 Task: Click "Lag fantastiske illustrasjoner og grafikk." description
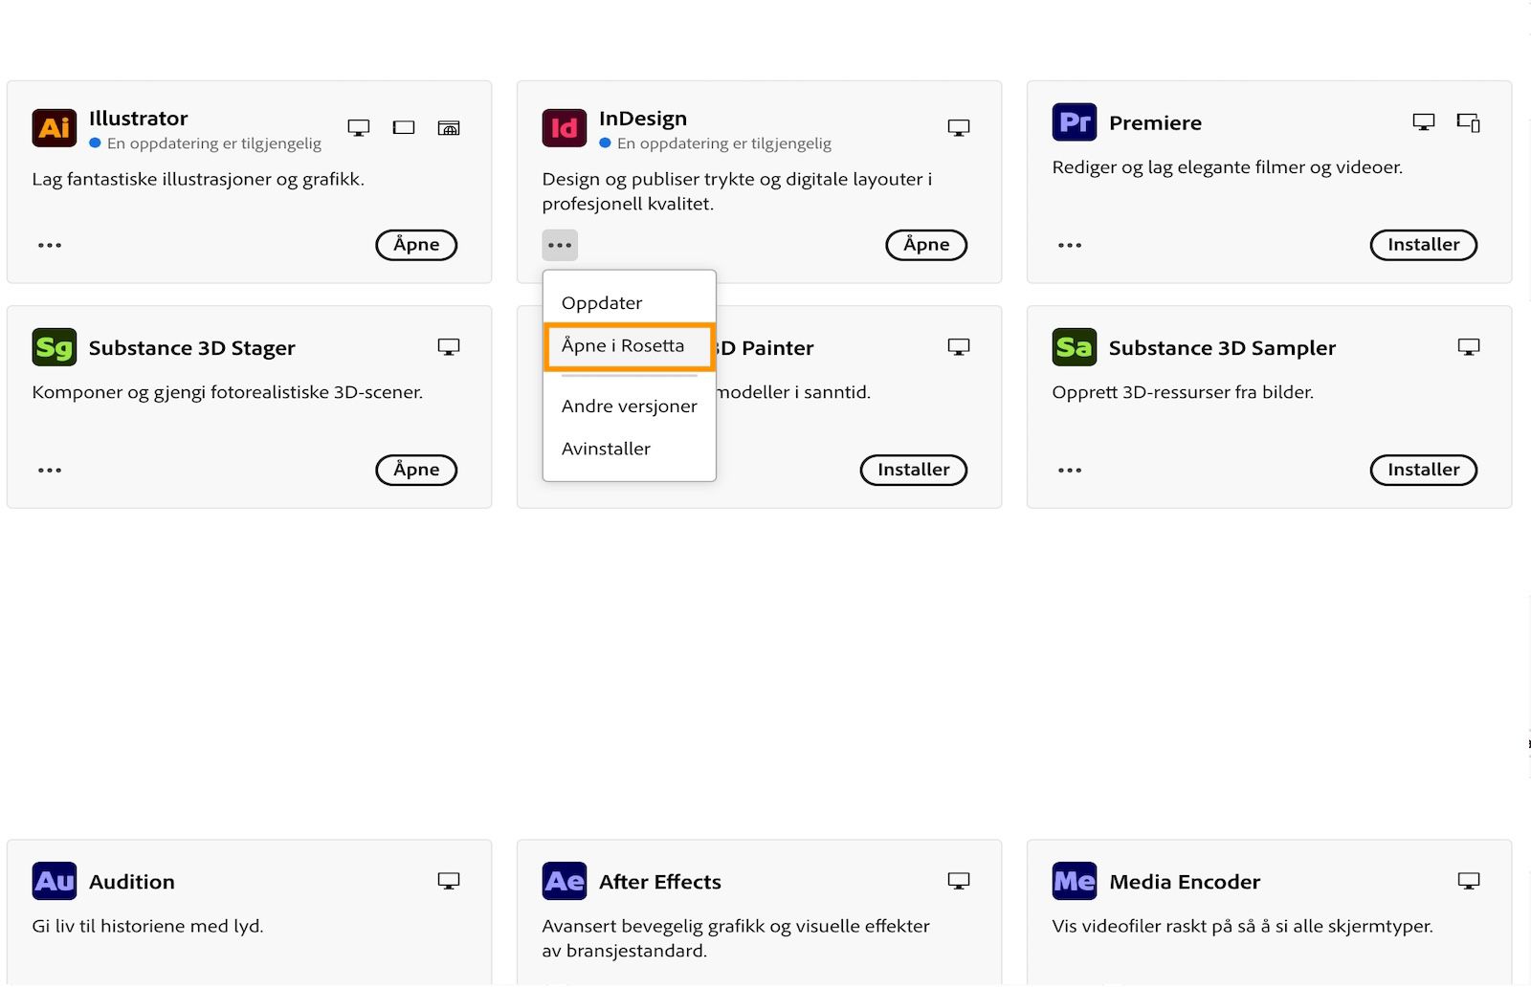pos(198,179)
